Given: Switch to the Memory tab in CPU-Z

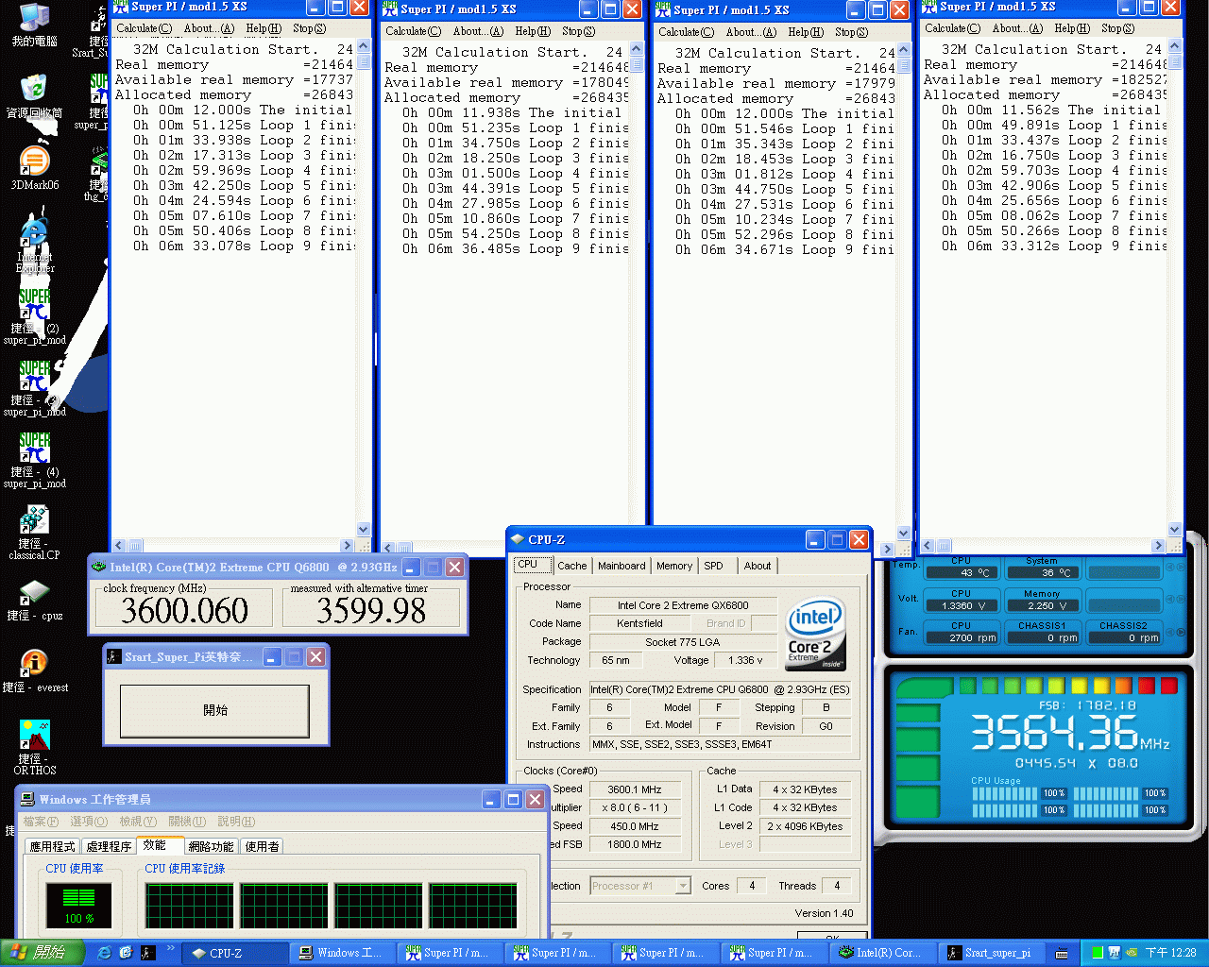Looking at the screenshot, I should click(x=673, y=566).
